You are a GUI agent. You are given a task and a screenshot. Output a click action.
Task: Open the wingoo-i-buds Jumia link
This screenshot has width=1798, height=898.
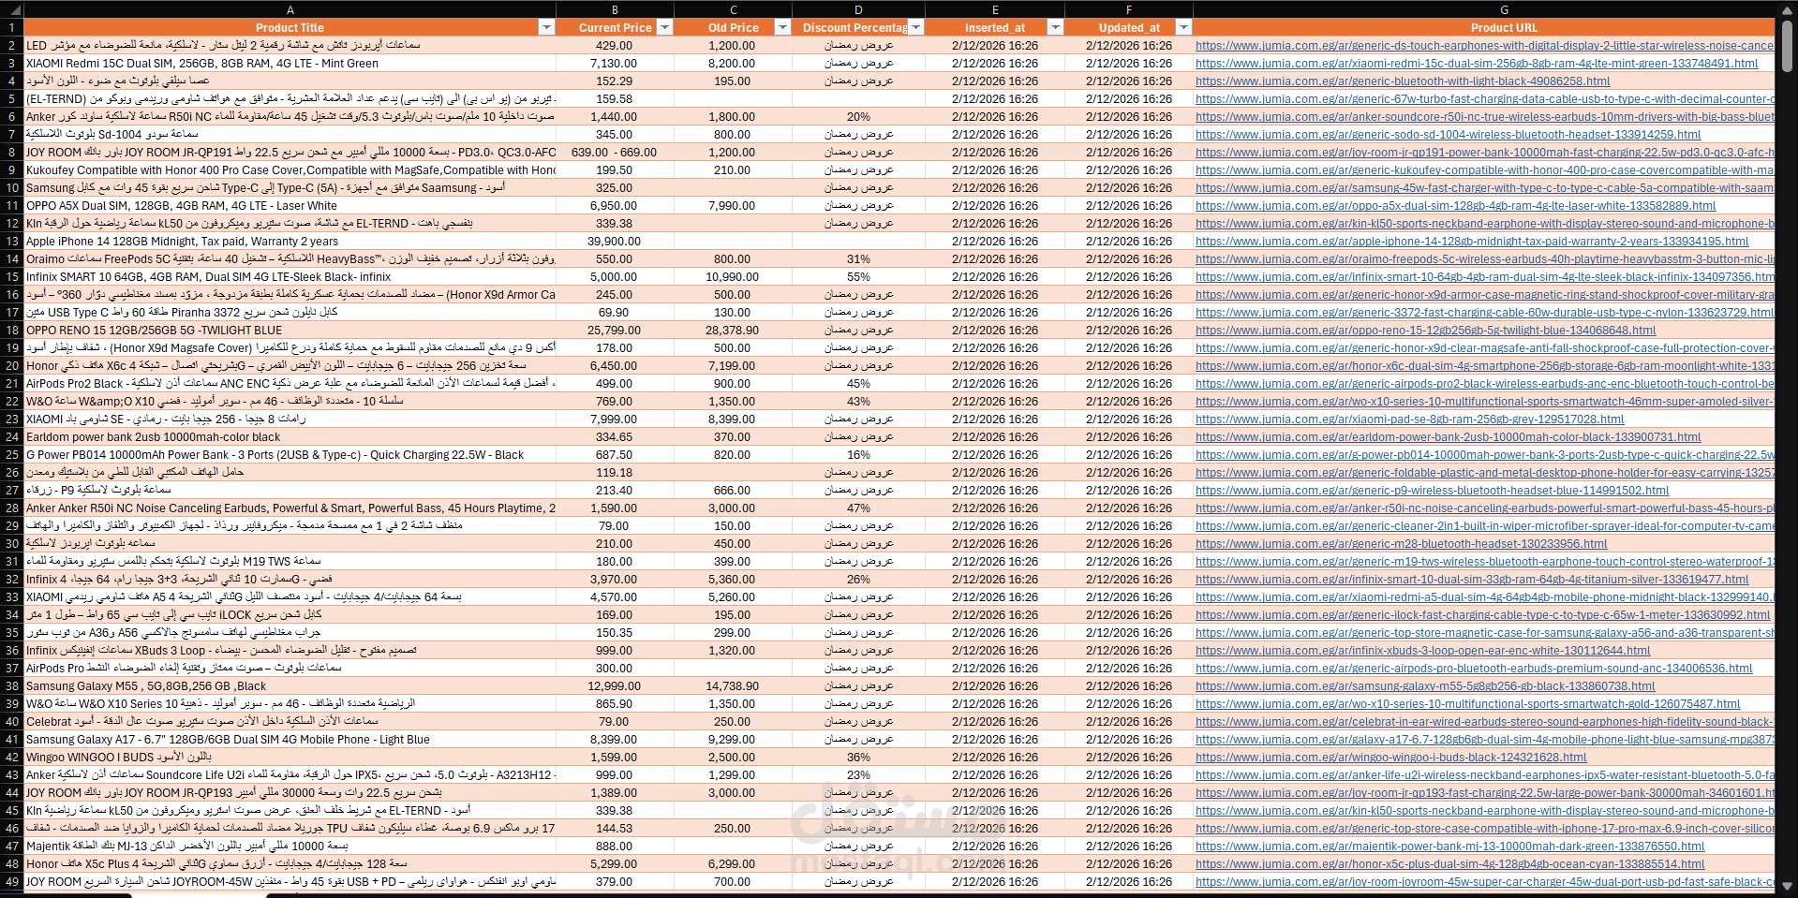coord(1390,758)
